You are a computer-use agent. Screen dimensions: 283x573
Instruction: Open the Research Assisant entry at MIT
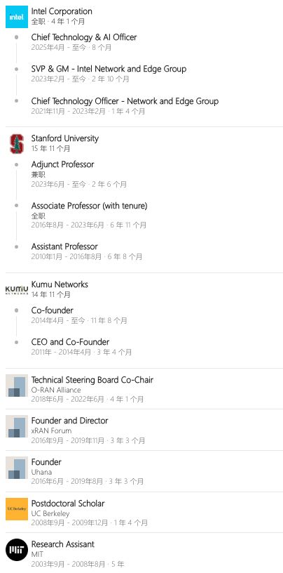coord(63,544)
